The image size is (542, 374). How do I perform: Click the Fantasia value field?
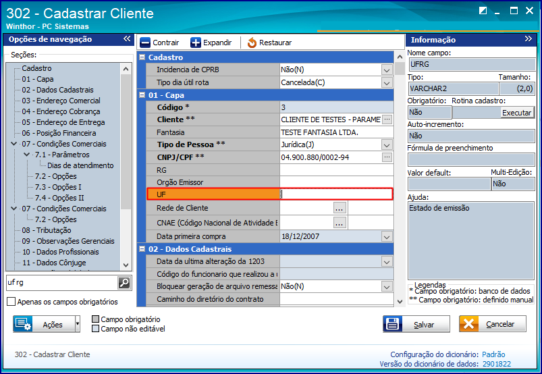pyautogui.click(x=336, y=132)
